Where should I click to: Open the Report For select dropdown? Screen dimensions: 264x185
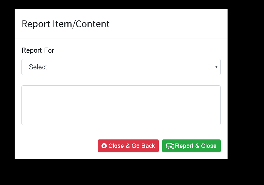tap(121, 67)
